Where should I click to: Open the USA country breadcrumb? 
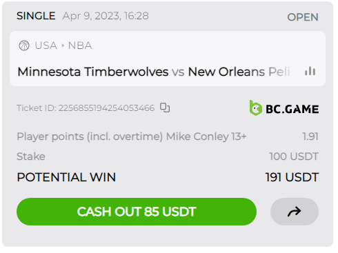tap(46, 45)
